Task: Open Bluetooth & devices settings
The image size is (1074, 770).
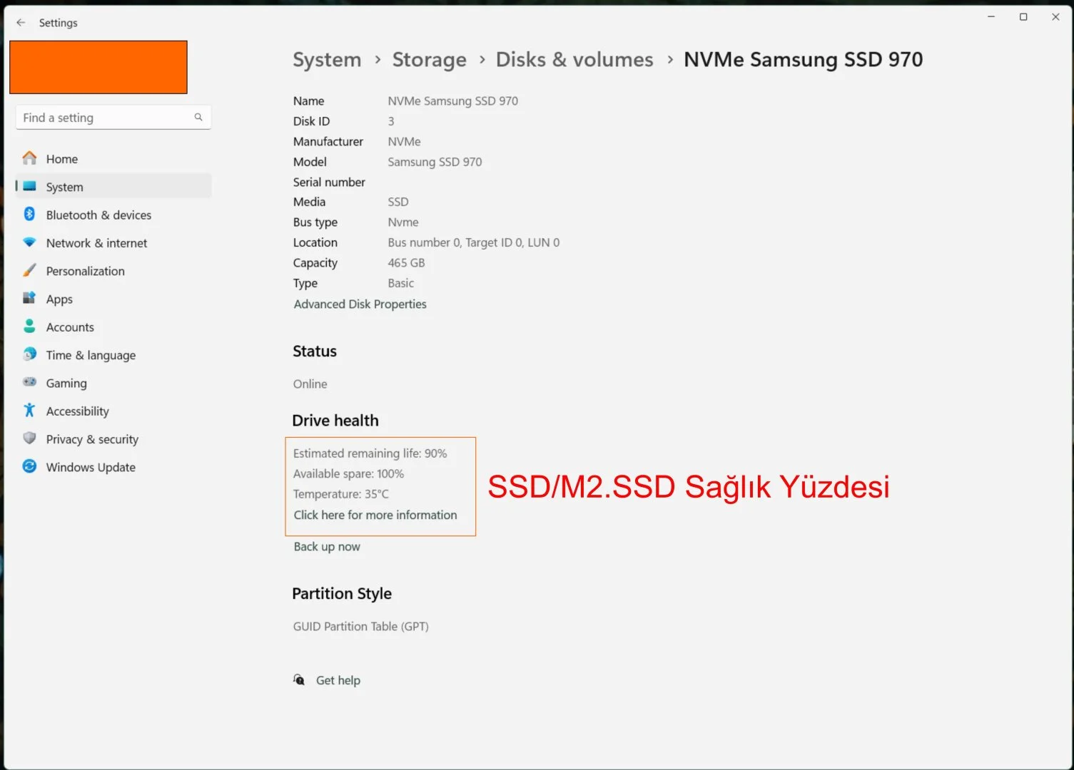Action: pos(113,215)
